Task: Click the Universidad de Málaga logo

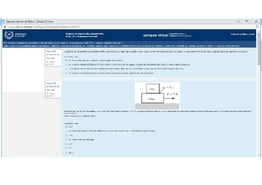Action: pyautogui.click(x=15, y=35)
